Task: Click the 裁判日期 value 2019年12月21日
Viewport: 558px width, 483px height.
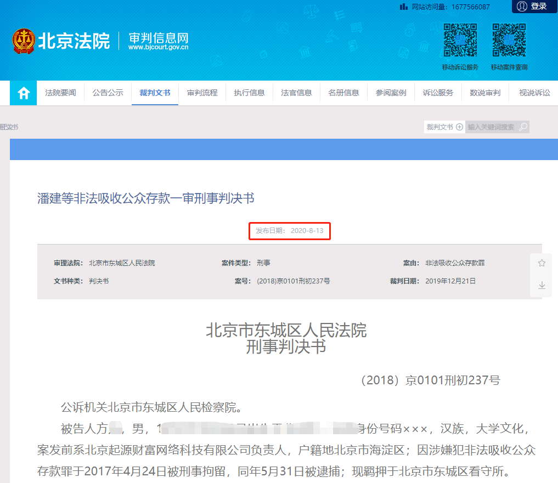Action: [x=450, y=281]
